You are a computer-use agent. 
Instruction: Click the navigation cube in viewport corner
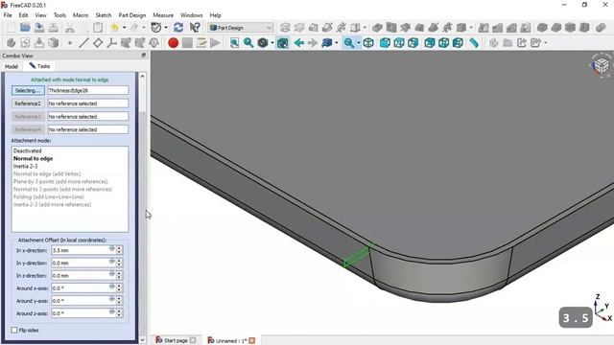click(x=601, y=65)
